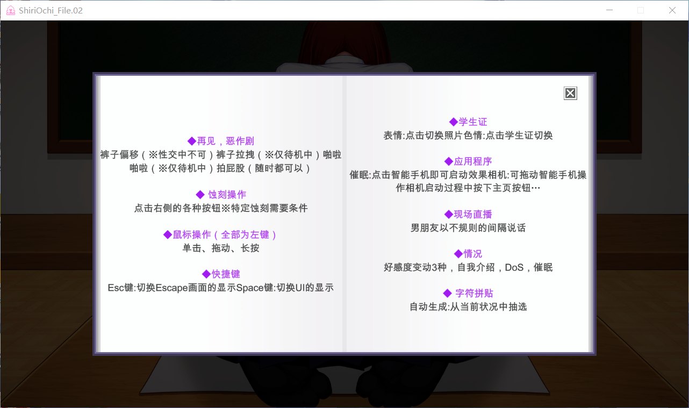689x408 pixels.
Task: Click the 表情:点击切换照片色情 text
Action: point(468,135)
